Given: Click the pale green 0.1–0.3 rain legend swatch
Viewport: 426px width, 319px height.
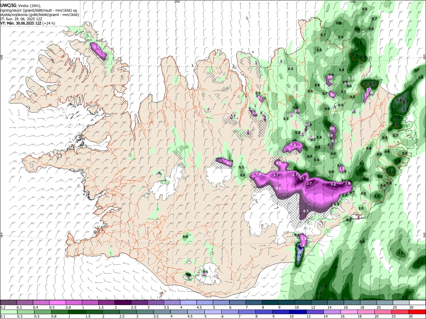Looking at the screenshot, I should [9, 312].
